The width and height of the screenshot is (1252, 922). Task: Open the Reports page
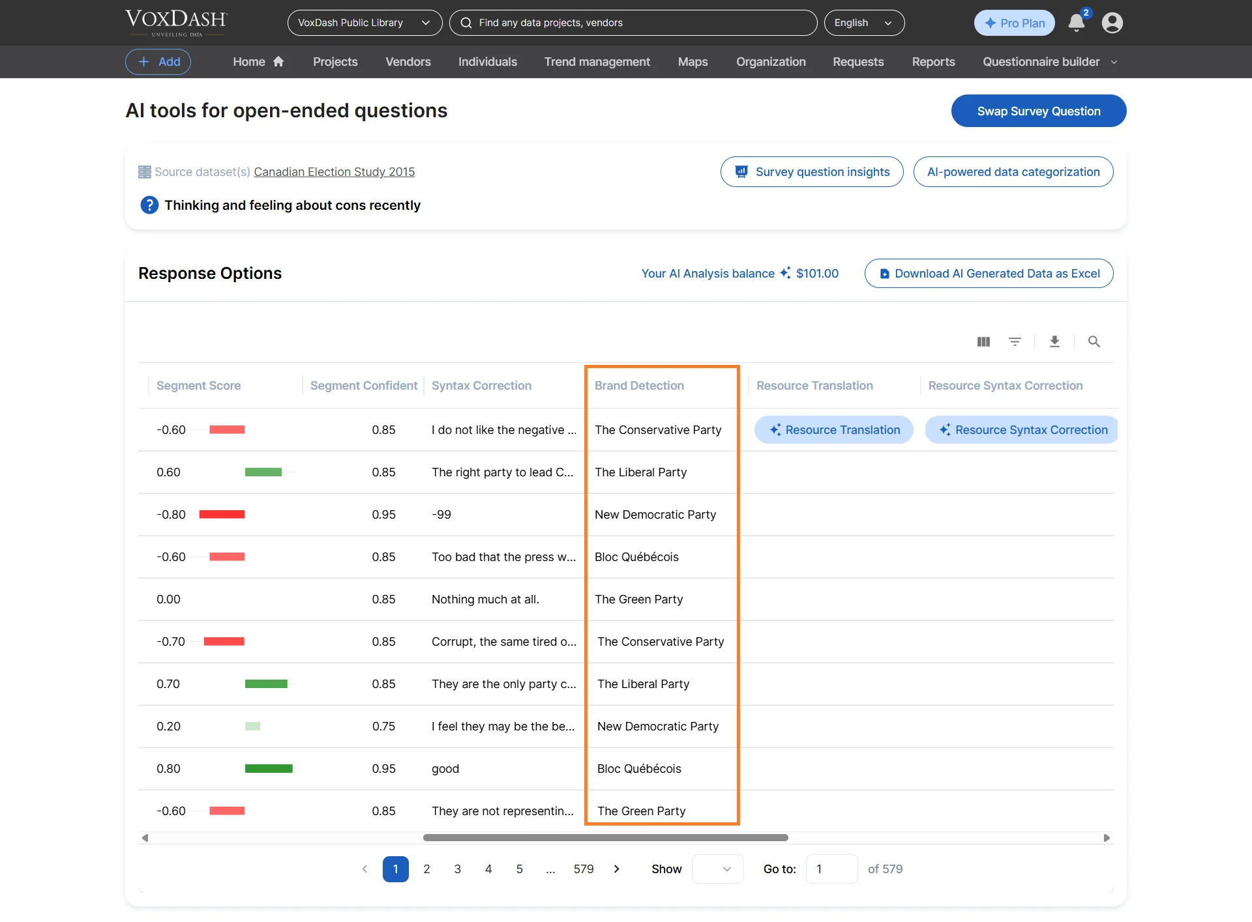click(x=933, y=62)
